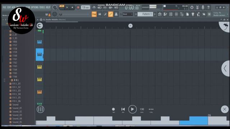Open the plugin picker plug icon
This screenshot has height=129, width=230.
point(193,14)
